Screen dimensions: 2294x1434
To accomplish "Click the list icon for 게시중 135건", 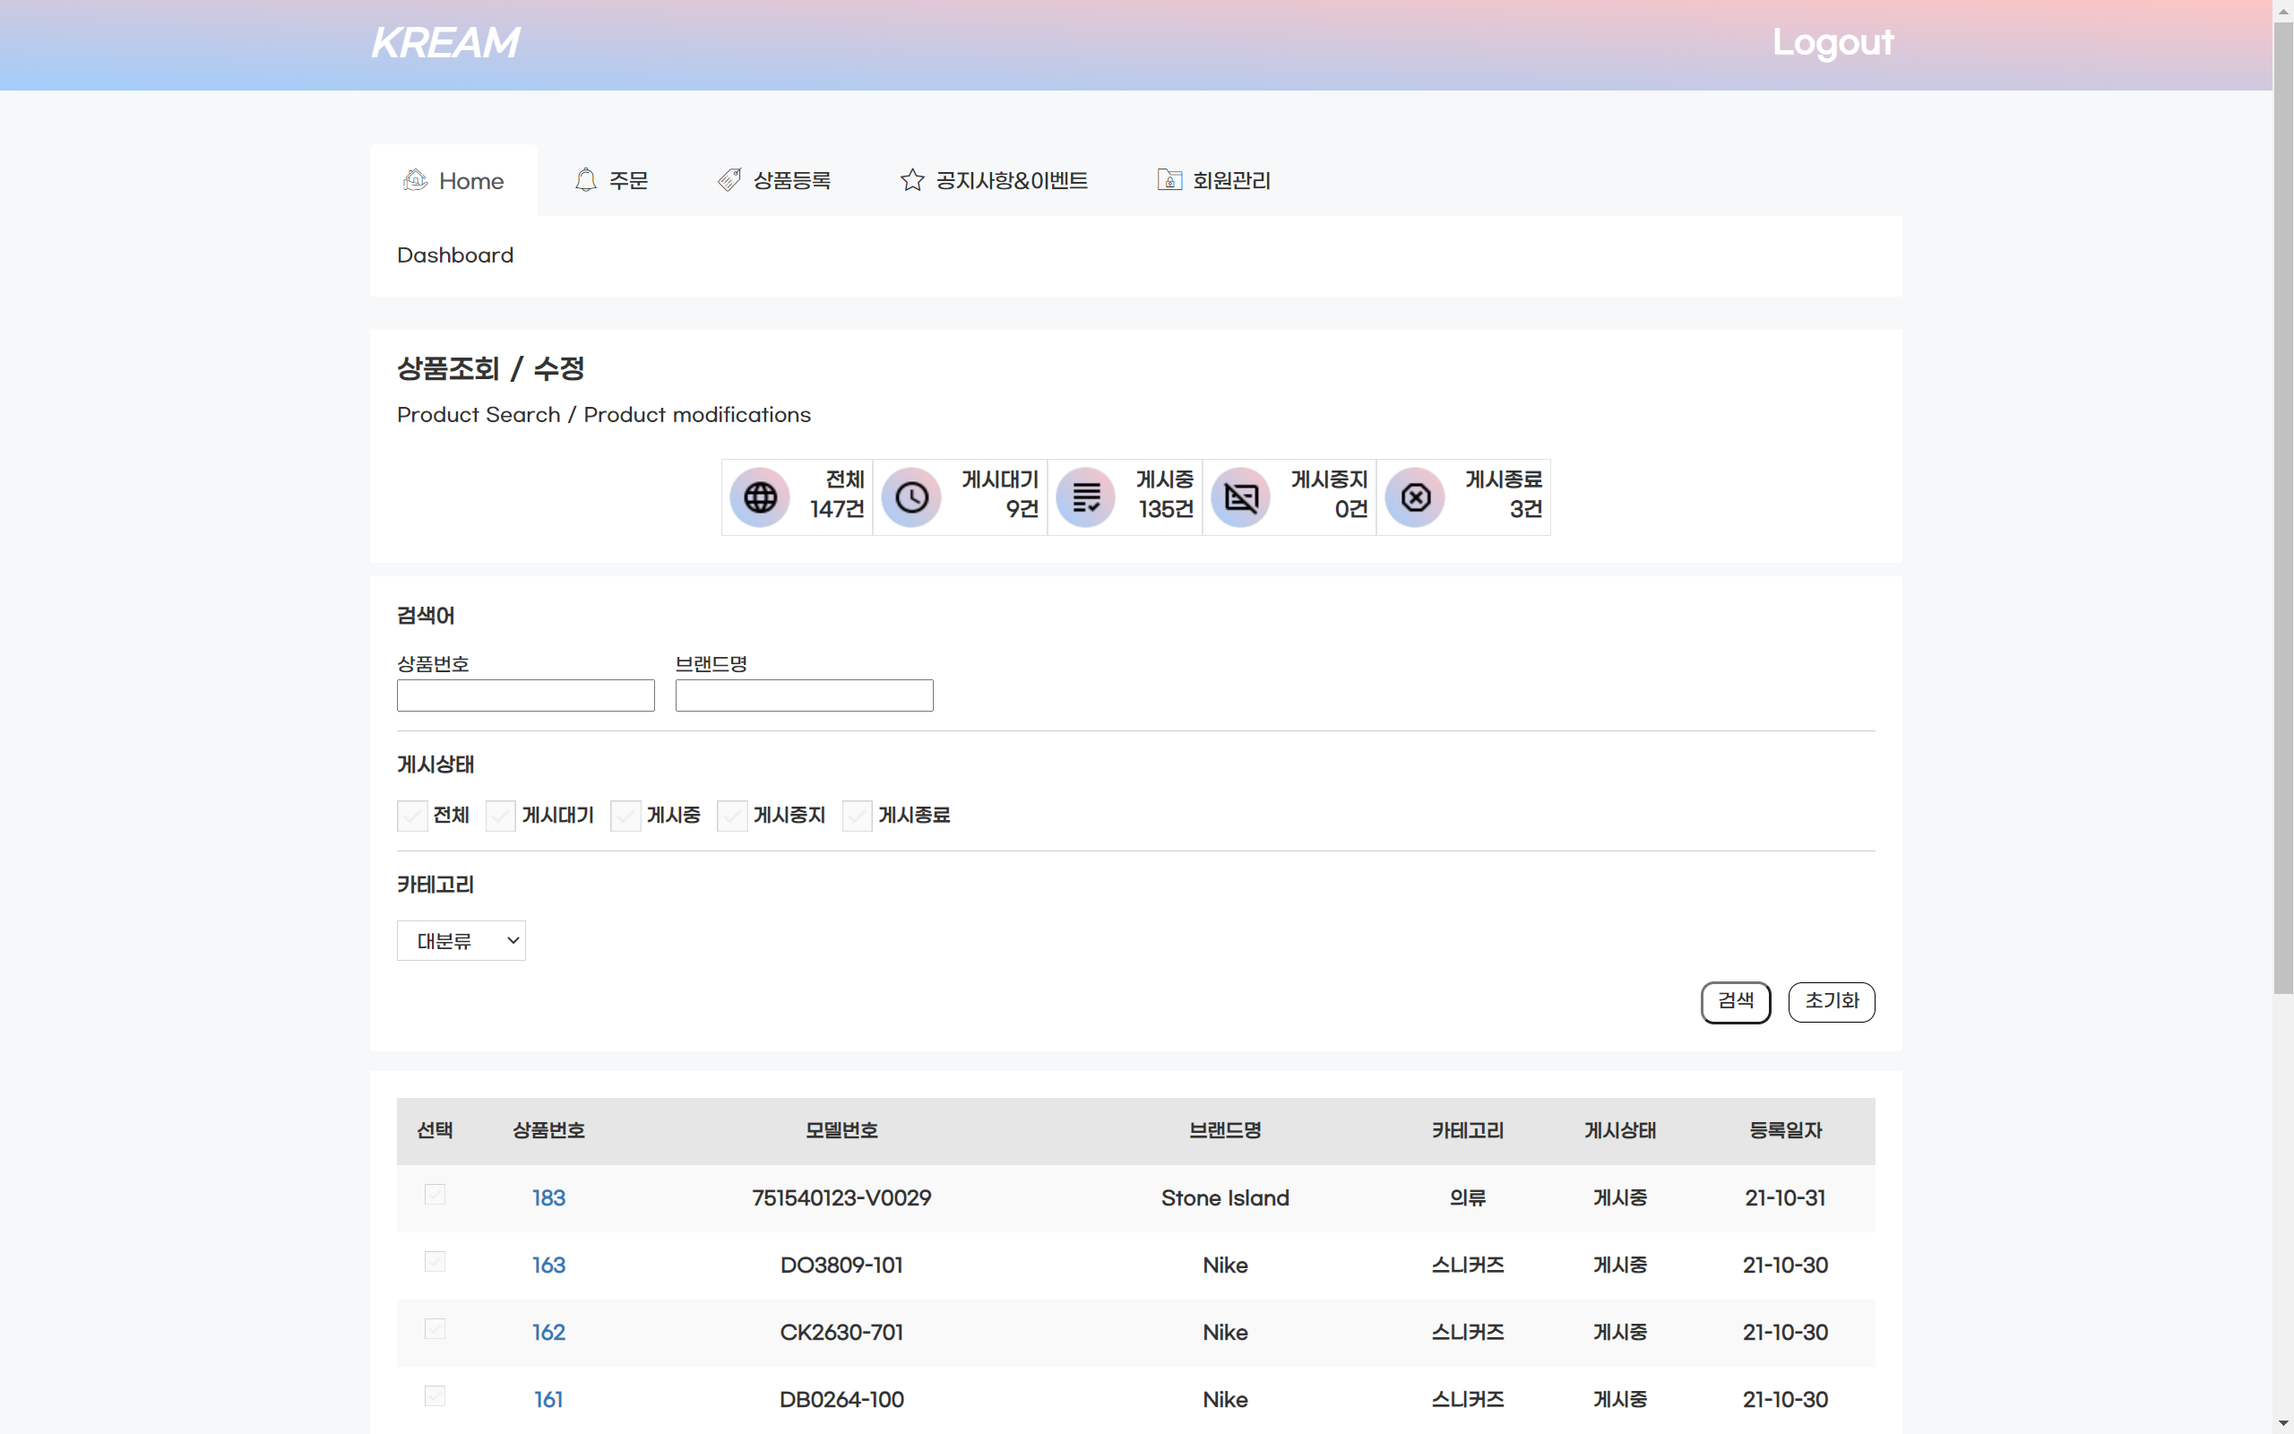I will (x=1086, y=496).
